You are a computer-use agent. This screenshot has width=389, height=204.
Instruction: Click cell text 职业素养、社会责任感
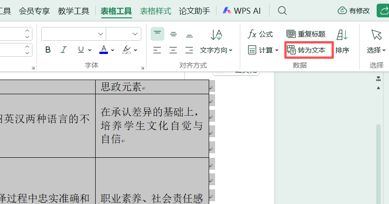click(152, 199)
